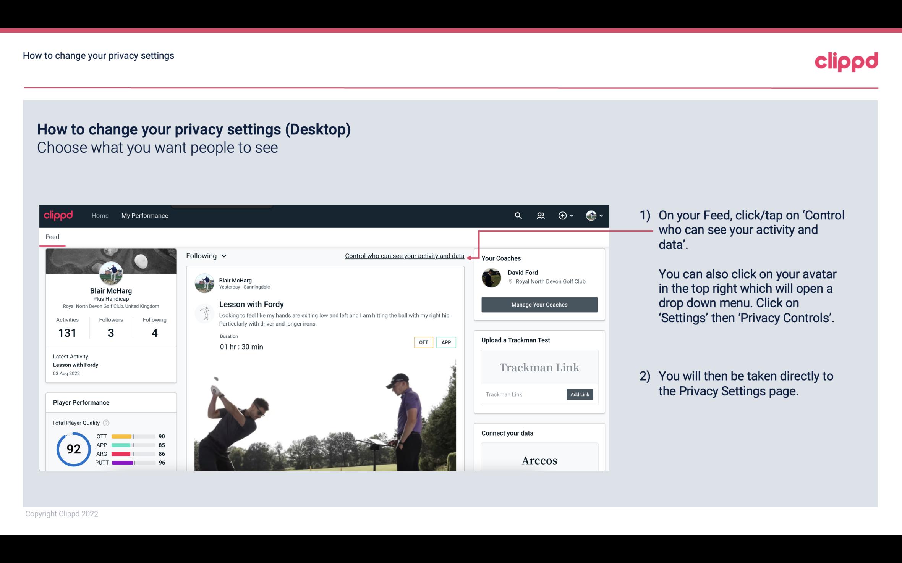The width and height of the screenshot is (902, 563).
Task: Toggle visibility of Feed panel section
Action: [x=52, y=236]
